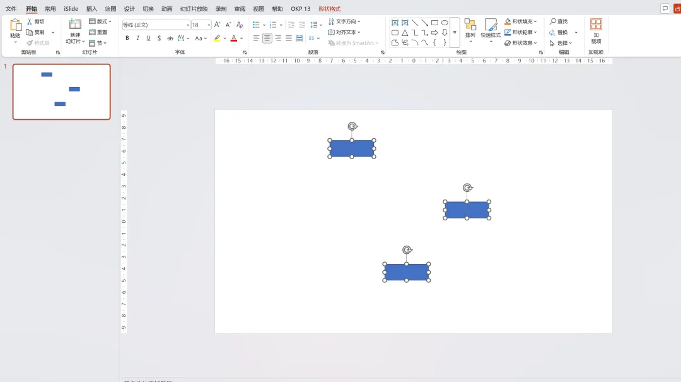Image resolution: width=681 pixels, height=382 pixels.
Task: Switch to the Insert (插入) tab
Action: tap(91, 9)
